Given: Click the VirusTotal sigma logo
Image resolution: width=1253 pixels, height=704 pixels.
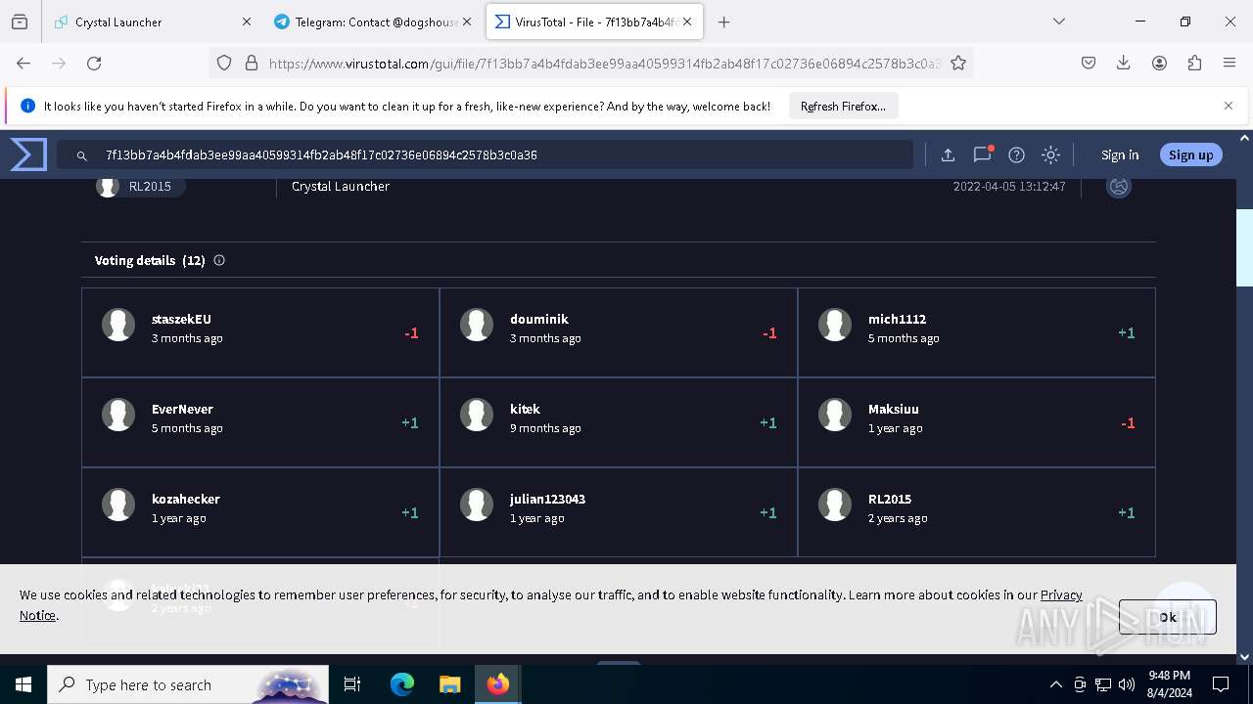Looking at the screenshot, I should (28, 154).
